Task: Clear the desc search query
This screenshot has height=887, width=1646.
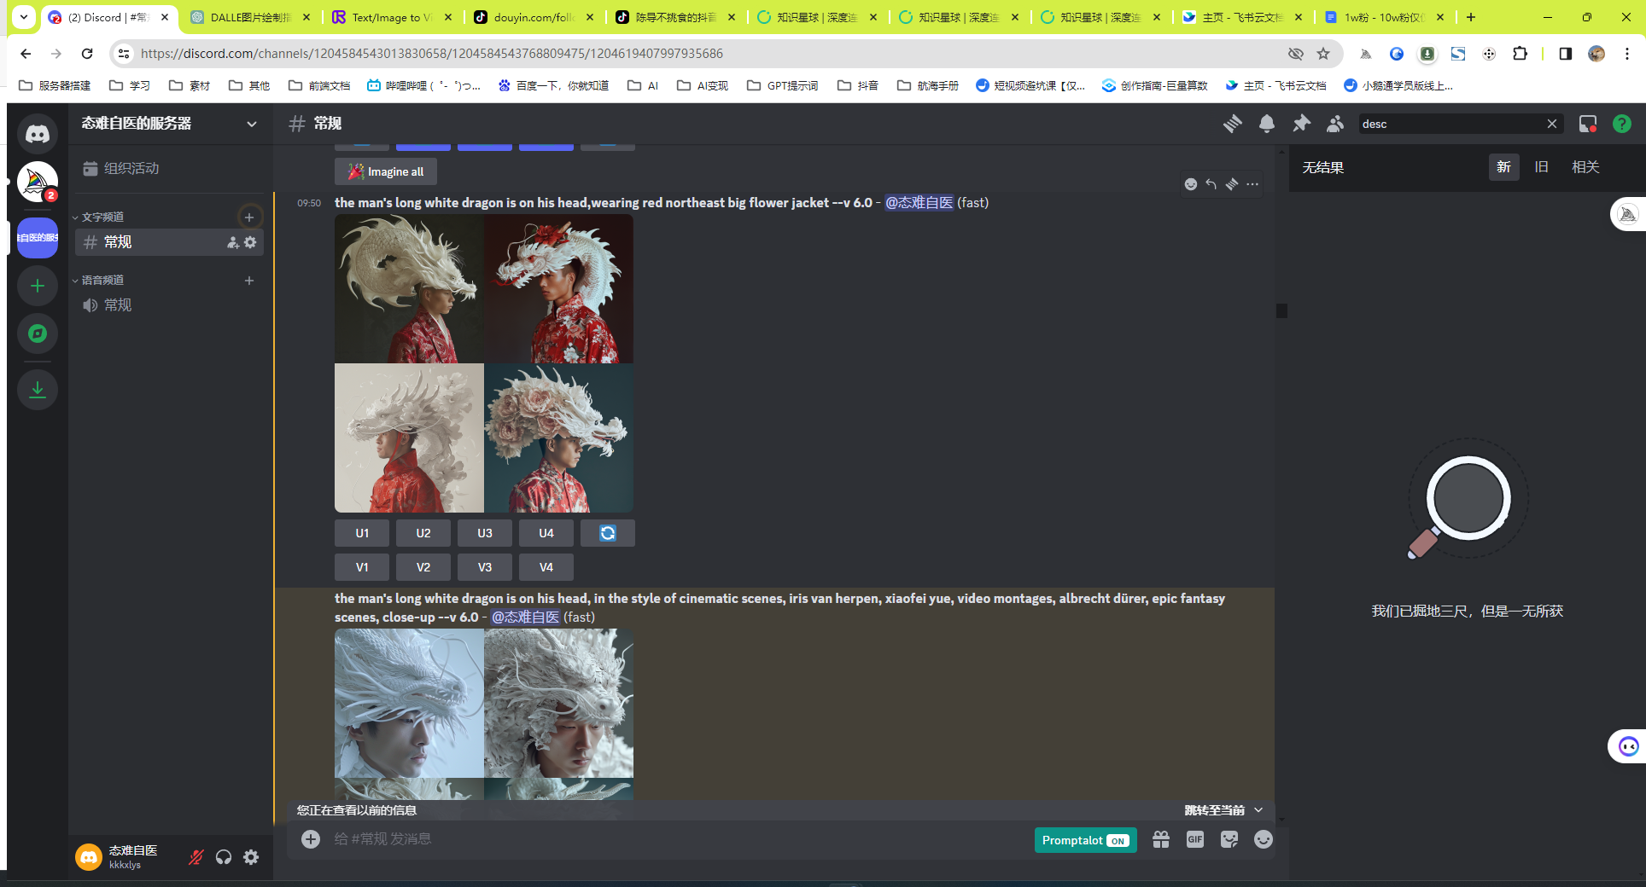Action: click(1552, 124)
